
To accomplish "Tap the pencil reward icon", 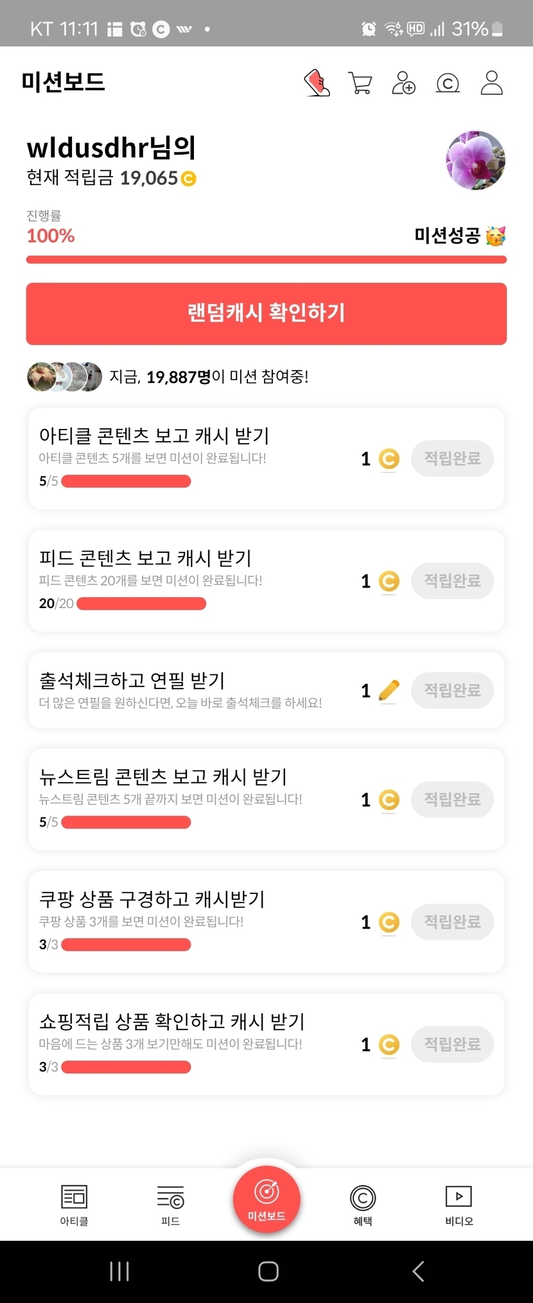I will (x=389, y=690).
